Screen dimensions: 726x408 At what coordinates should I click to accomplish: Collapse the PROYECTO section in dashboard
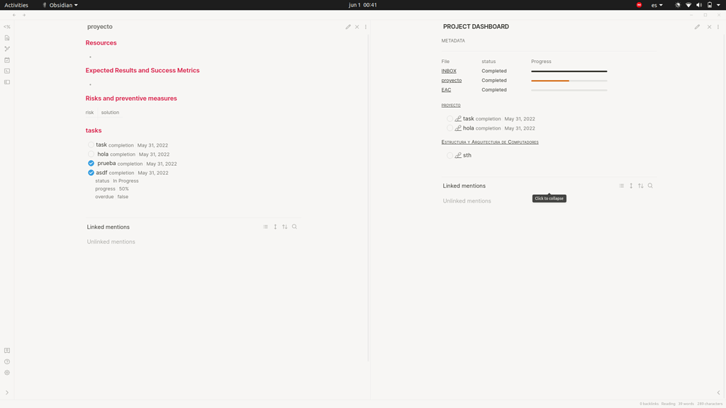[x=452, y=105]
